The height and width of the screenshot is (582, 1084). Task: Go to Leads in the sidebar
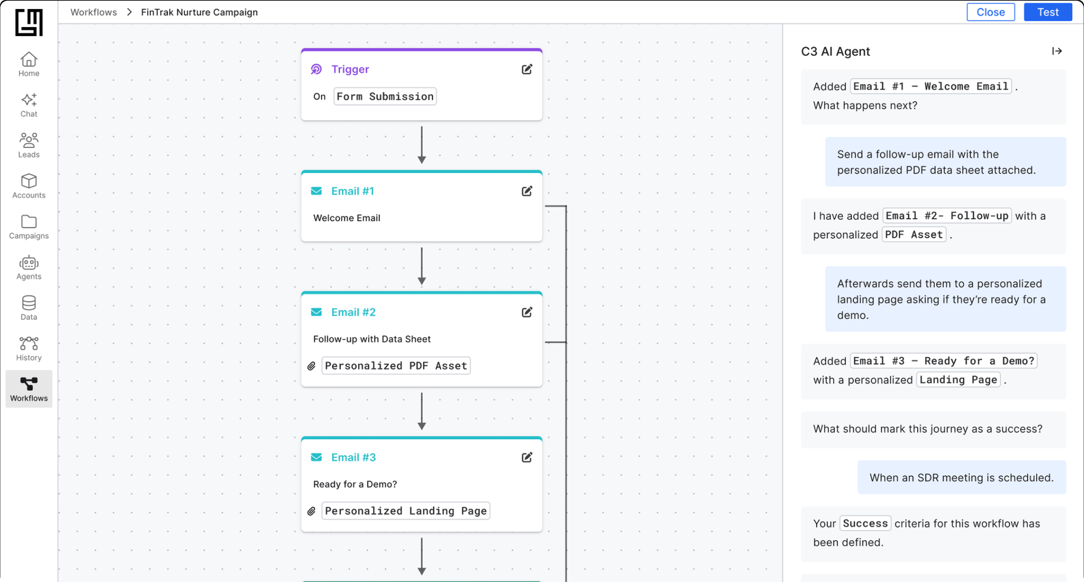29,145
